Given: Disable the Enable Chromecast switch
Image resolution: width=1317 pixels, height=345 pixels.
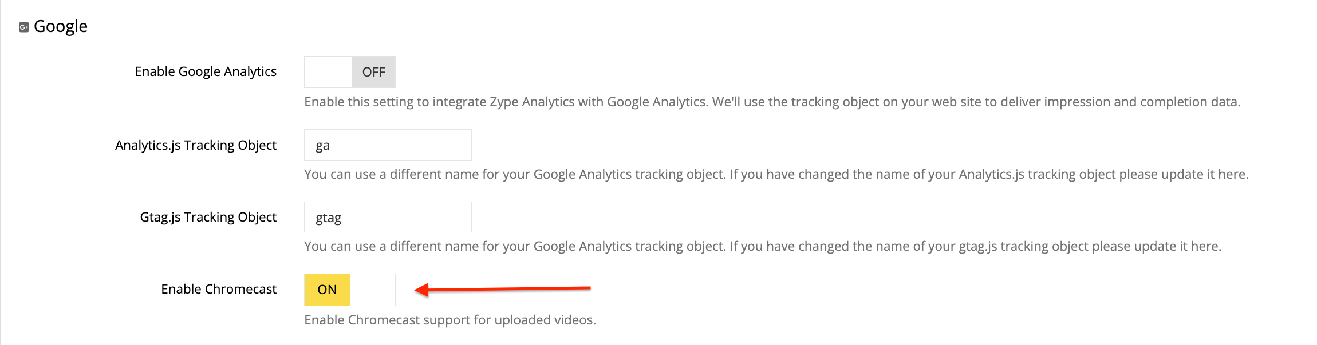Looking at the screenshot, I should (350, 290).
